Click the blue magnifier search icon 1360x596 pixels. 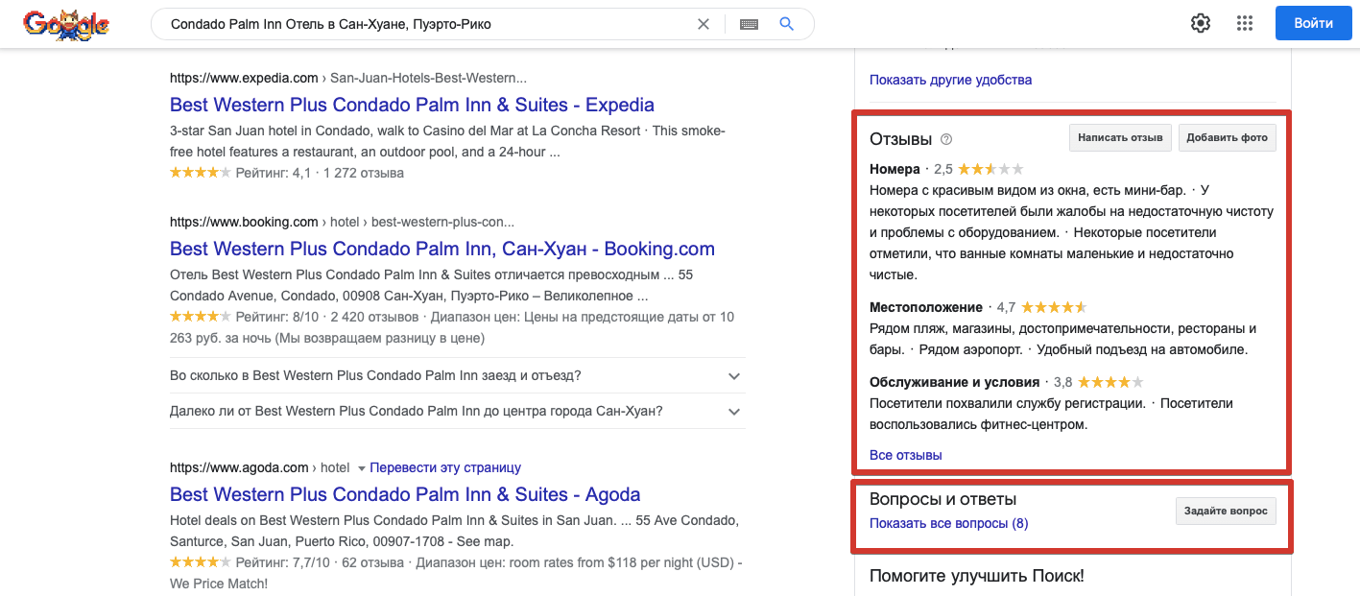tap(787, 24)
